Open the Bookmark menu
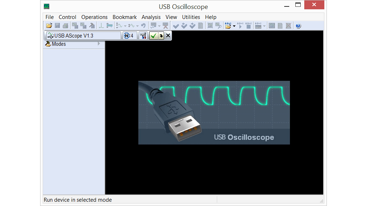The width and height of the screenshot is (367, 206). [x=124, y=17]
